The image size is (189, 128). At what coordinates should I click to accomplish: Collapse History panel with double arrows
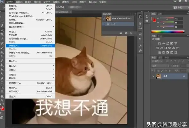coord(130,14)
